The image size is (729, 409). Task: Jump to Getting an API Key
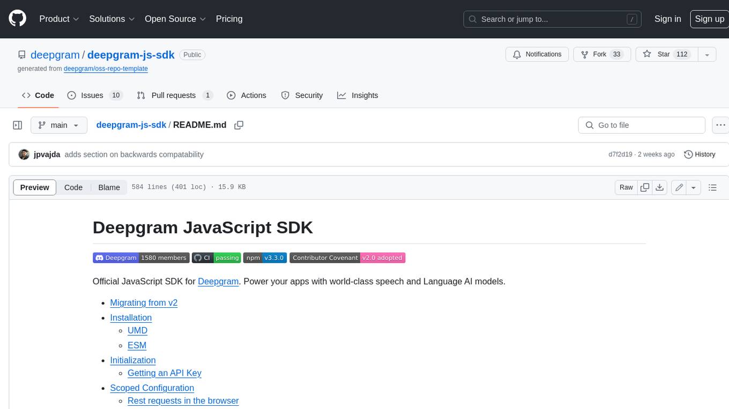pos(165,373)
